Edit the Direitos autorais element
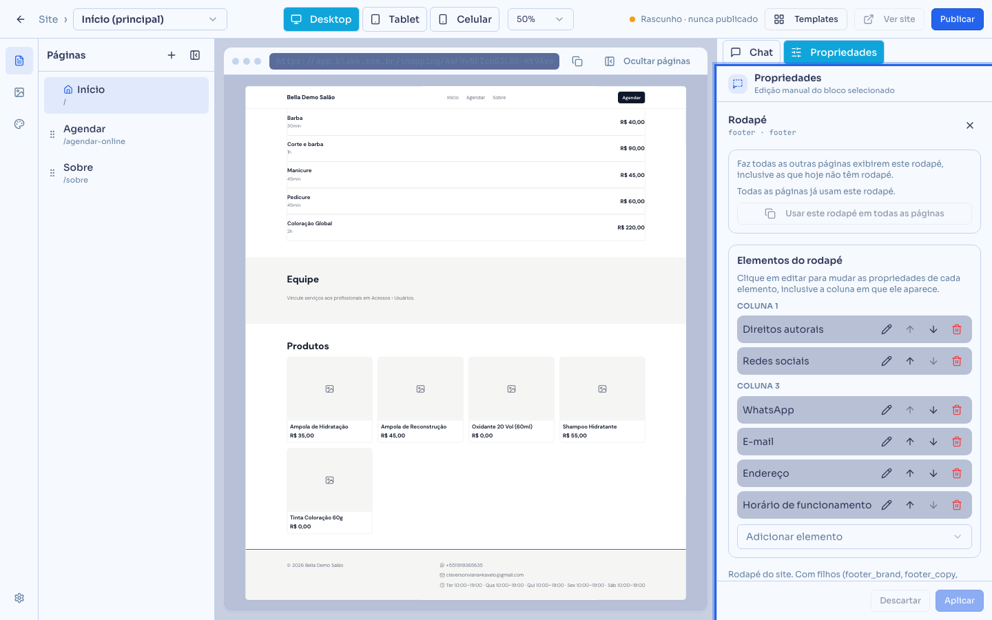Viewport: 992px width, 620px height. pos(887,329)
